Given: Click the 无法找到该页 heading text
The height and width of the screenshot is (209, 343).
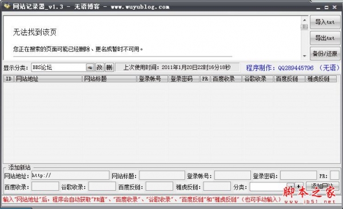Looking at the screenshot, I should [35, 33].
